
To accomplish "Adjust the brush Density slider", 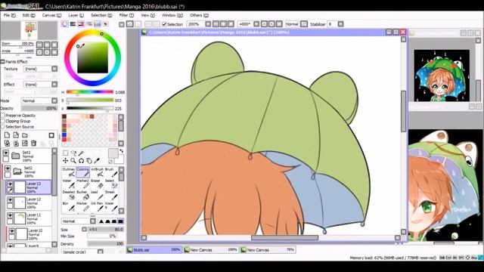I will click(x=106, y=243).
